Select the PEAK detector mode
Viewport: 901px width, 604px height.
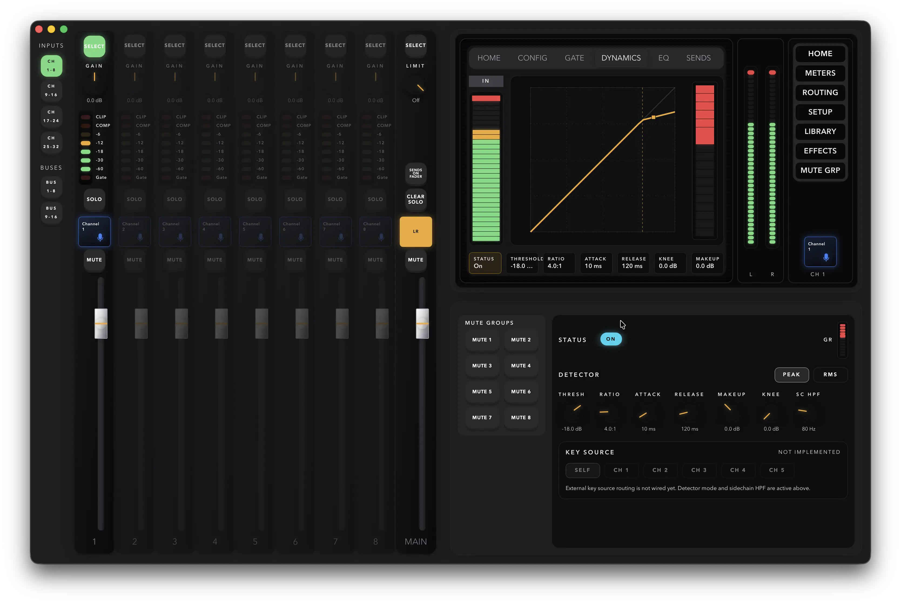pyautogui.click(x=791, y=374)
